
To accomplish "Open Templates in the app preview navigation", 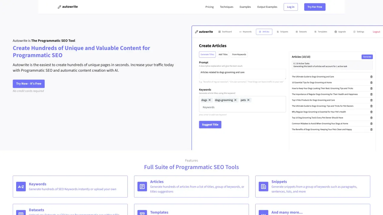I will pyautogui.click(x=320, y=32).
